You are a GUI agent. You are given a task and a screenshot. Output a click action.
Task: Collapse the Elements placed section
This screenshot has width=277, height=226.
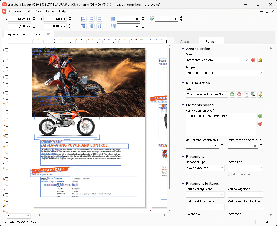tap(183, 105)
